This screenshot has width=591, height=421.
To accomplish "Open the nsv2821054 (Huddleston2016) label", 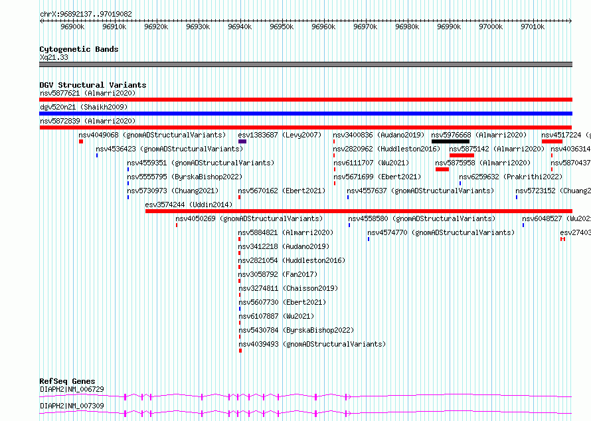I will [292, 260].
